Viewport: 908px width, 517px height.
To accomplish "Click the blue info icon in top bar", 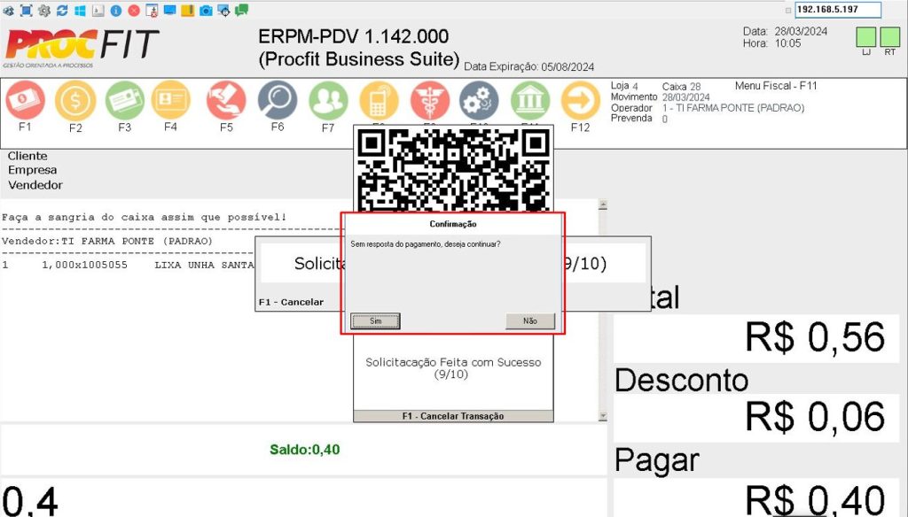I will [x=116, y=11].
